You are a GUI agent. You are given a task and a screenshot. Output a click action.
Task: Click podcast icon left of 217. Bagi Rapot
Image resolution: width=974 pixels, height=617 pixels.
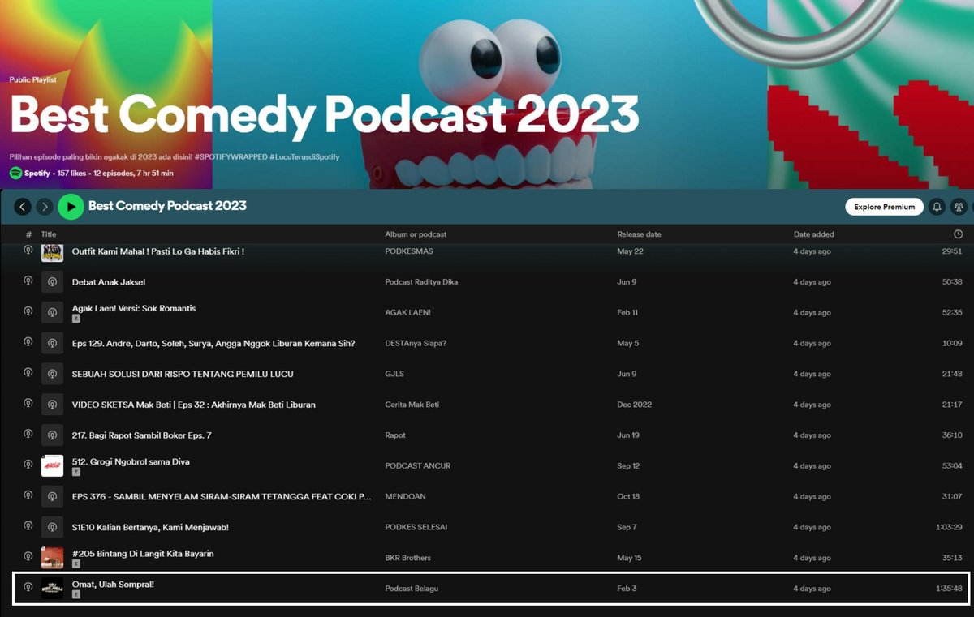coord(28,435)
